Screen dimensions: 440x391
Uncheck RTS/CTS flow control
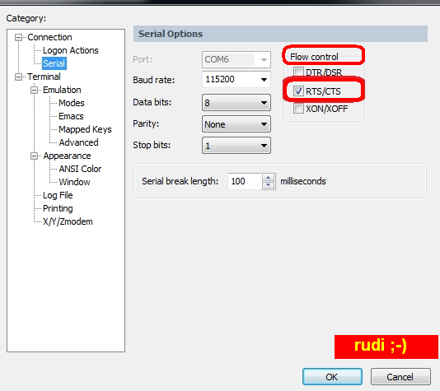298,91
